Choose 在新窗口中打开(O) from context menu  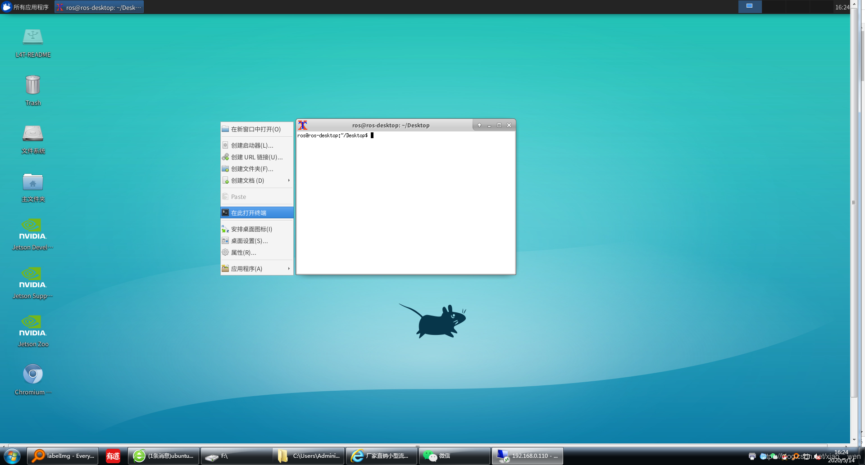pos(257,129)
